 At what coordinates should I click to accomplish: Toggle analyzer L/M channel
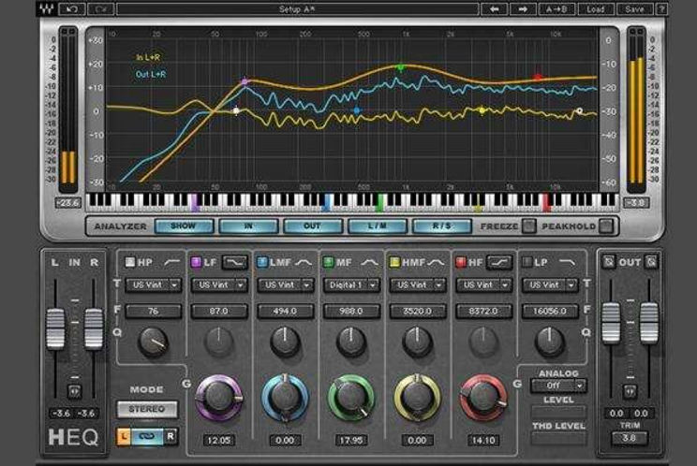pos(378,226)
